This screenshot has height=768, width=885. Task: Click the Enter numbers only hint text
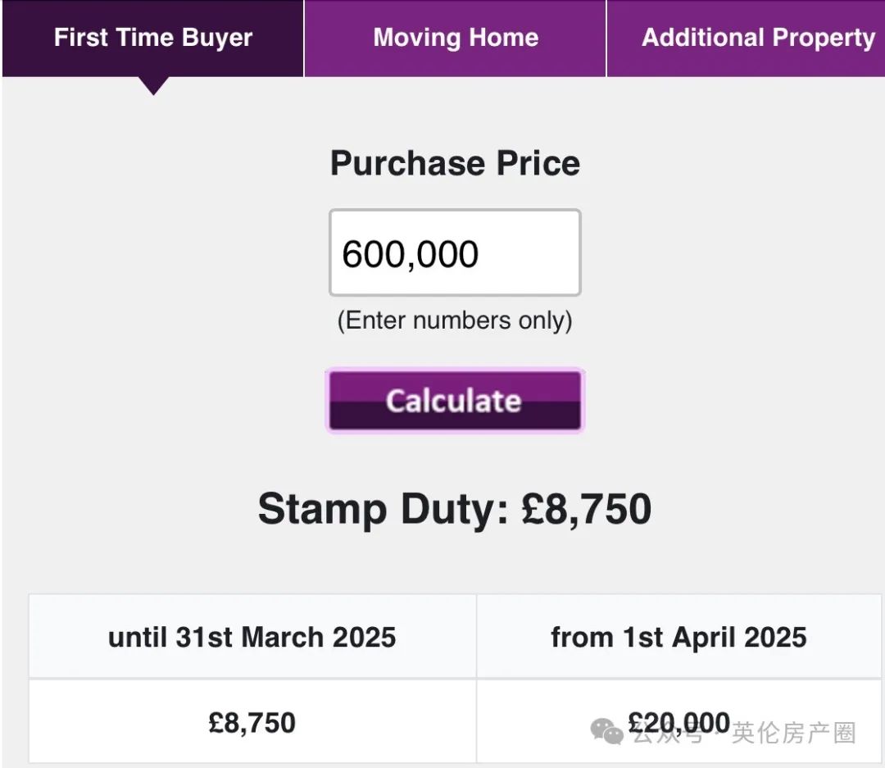[x=455, y=320]
